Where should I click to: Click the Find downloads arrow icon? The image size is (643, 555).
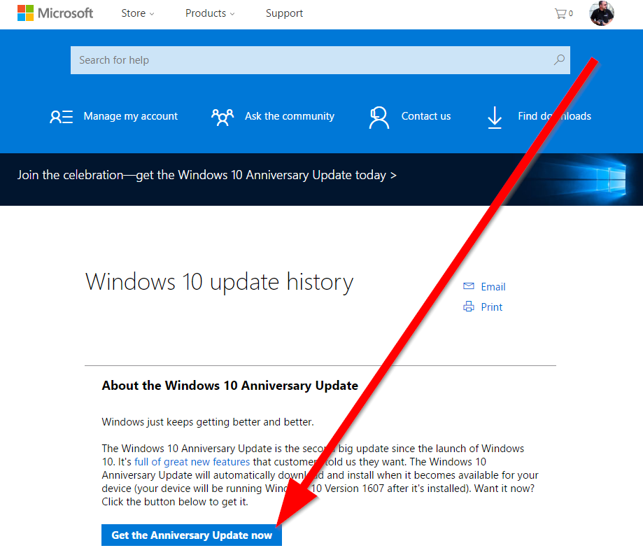[495, 118]
